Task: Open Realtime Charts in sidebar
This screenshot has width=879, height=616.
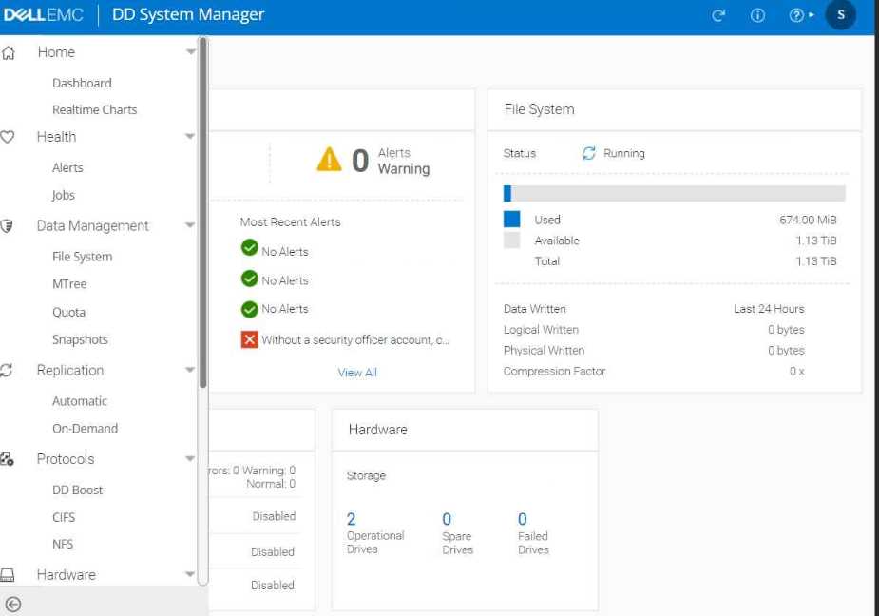Action: click(94, 110)
